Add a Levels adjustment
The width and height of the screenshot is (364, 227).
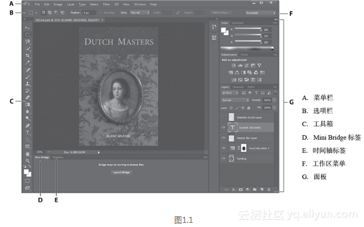(240, 66)
